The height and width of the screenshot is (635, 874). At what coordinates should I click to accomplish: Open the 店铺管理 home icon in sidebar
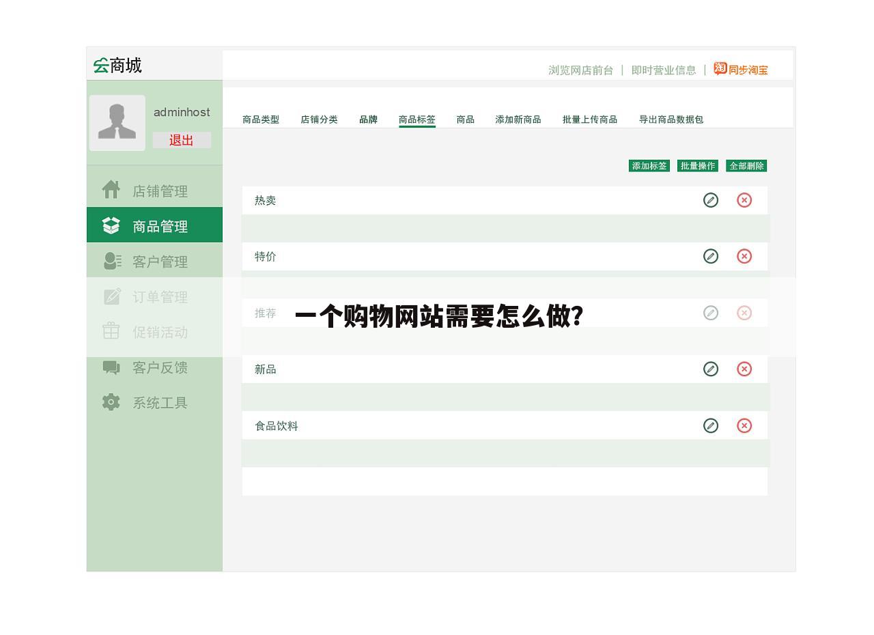[111, 190]
